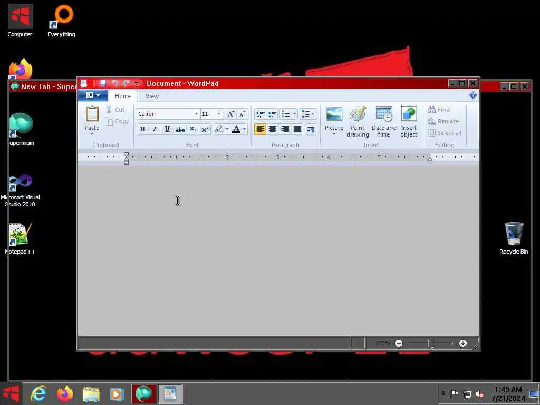Open Windows Media Player from taskbar
Viewport: 540px width, 405px height.
[117, 393]
